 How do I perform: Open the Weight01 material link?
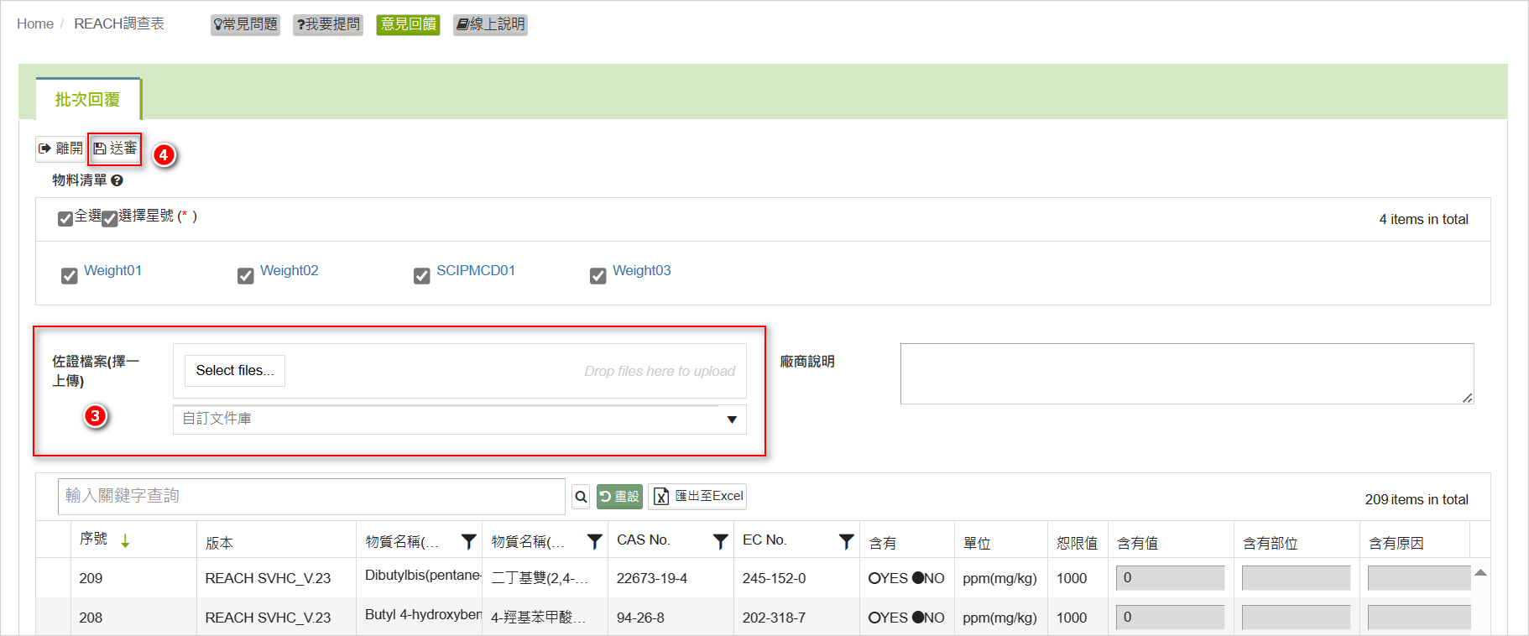tap(113, 271)
